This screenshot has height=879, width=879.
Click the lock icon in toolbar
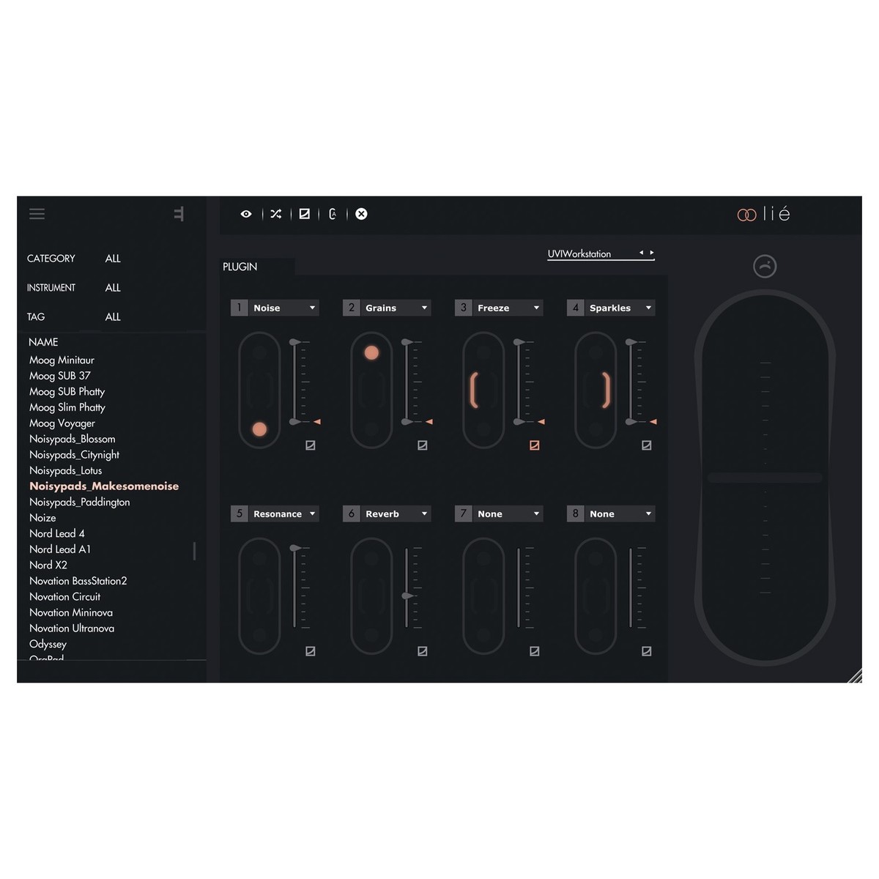click(333, 214)
